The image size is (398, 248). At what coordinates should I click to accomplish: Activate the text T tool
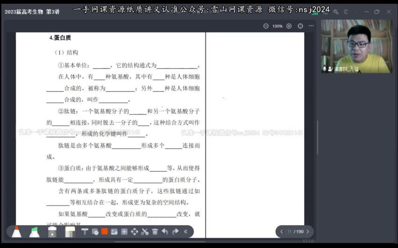pyautogui.click(x=85, y=232)
